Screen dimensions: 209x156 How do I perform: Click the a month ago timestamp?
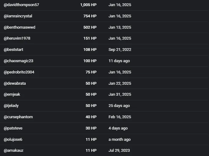(119, 140)
